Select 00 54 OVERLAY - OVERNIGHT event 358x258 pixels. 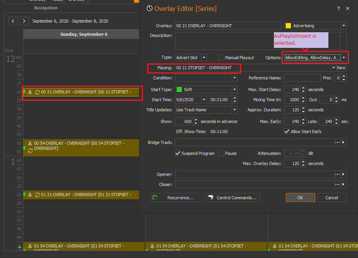click(81, 147)
